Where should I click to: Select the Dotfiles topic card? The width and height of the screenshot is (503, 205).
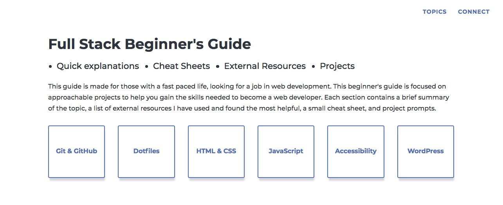tap(146, 152)
